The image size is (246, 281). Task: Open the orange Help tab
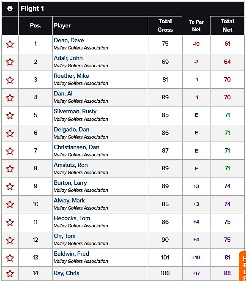(243, 266)
